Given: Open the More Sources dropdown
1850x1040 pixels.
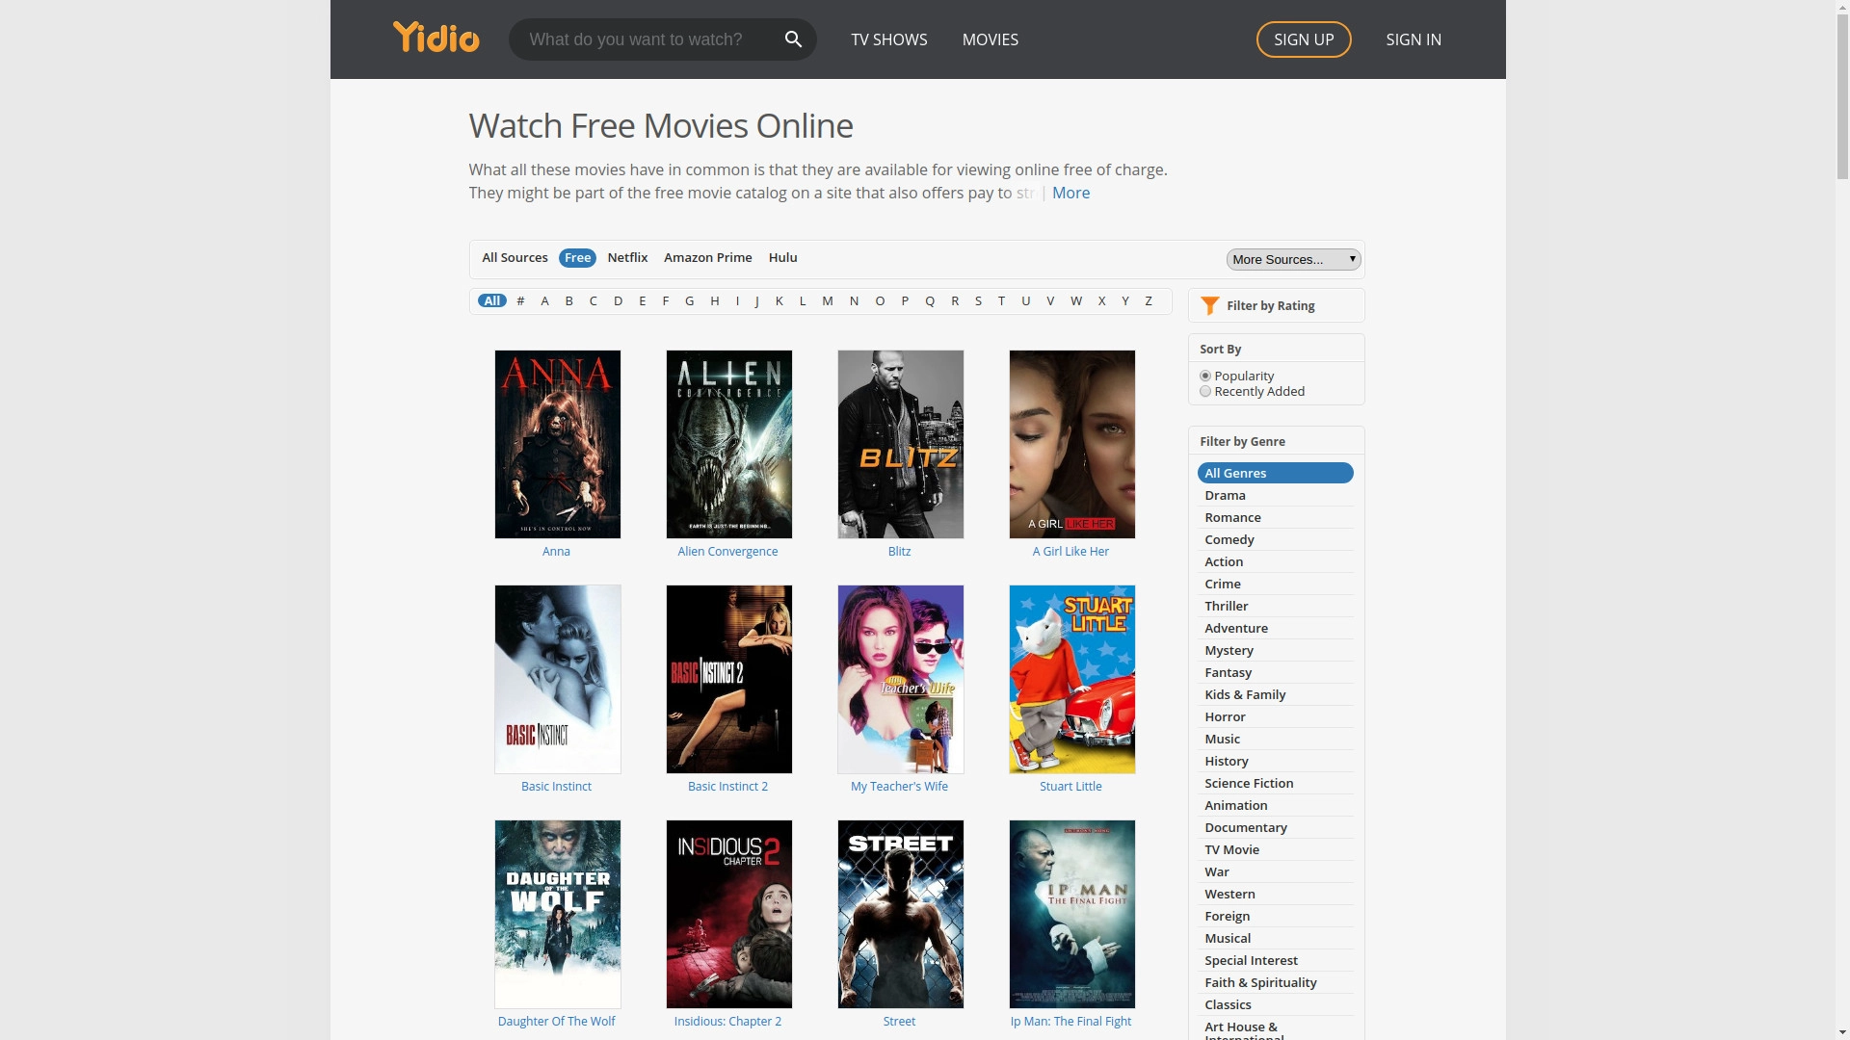Looking at the screenshot, I should point(1293,259).
